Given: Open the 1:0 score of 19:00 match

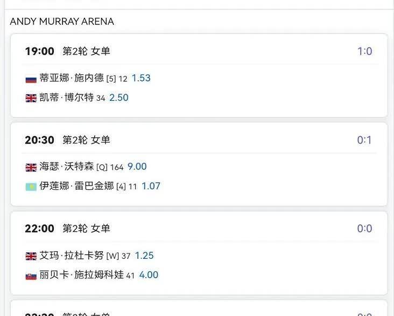Looking at the screenshot, I should coord(364,51).
